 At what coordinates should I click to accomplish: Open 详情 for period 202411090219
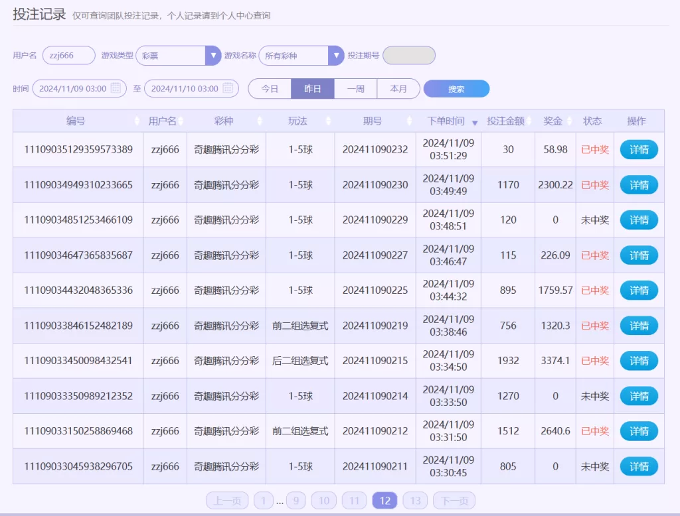(639, 326)
